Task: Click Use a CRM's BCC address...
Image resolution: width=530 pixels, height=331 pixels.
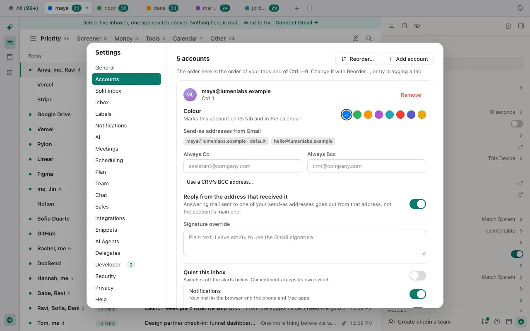Action: [219, 182]
